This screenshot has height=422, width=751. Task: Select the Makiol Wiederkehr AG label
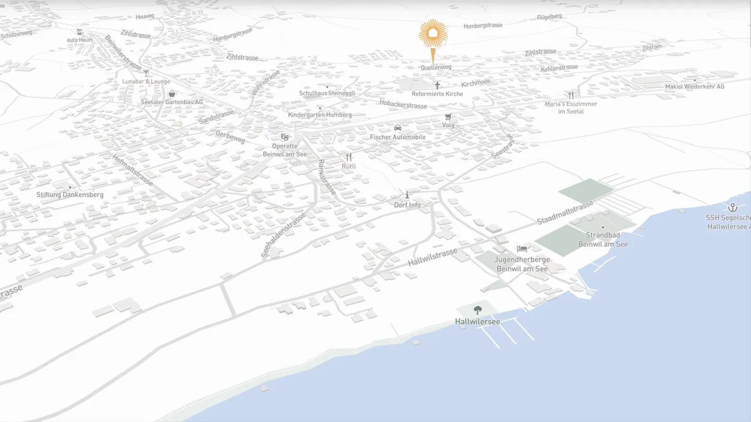click(x=694, y=86)
